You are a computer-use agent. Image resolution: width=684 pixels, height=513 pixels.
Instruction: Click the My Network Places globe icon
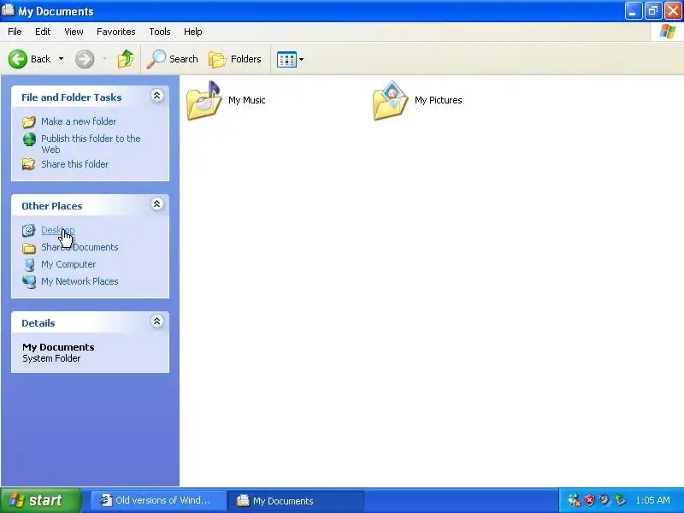coord(29,282)
